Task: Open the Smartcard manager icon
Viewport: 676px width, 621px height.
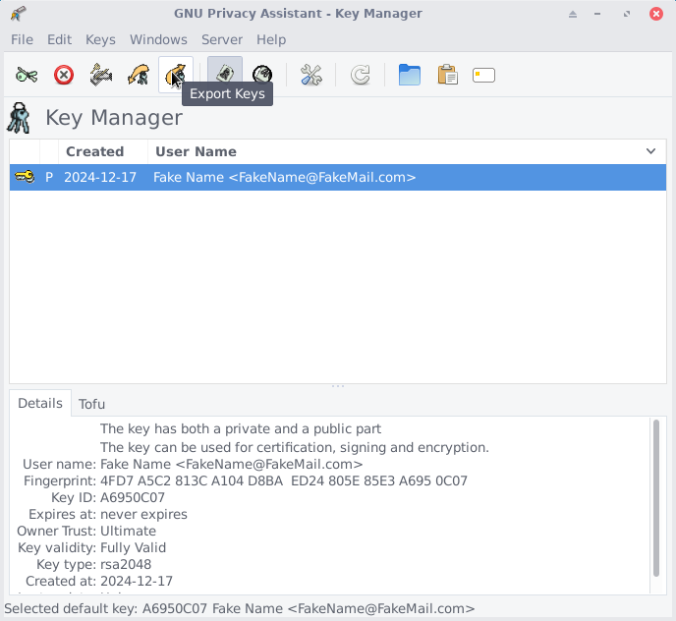Action: click(x=483, y=75)
